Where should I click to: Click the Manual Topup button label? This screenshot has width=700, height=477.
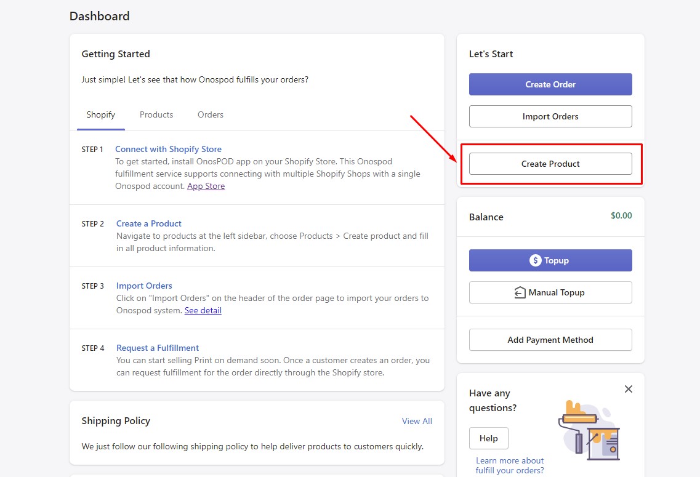tap(557, 293)
